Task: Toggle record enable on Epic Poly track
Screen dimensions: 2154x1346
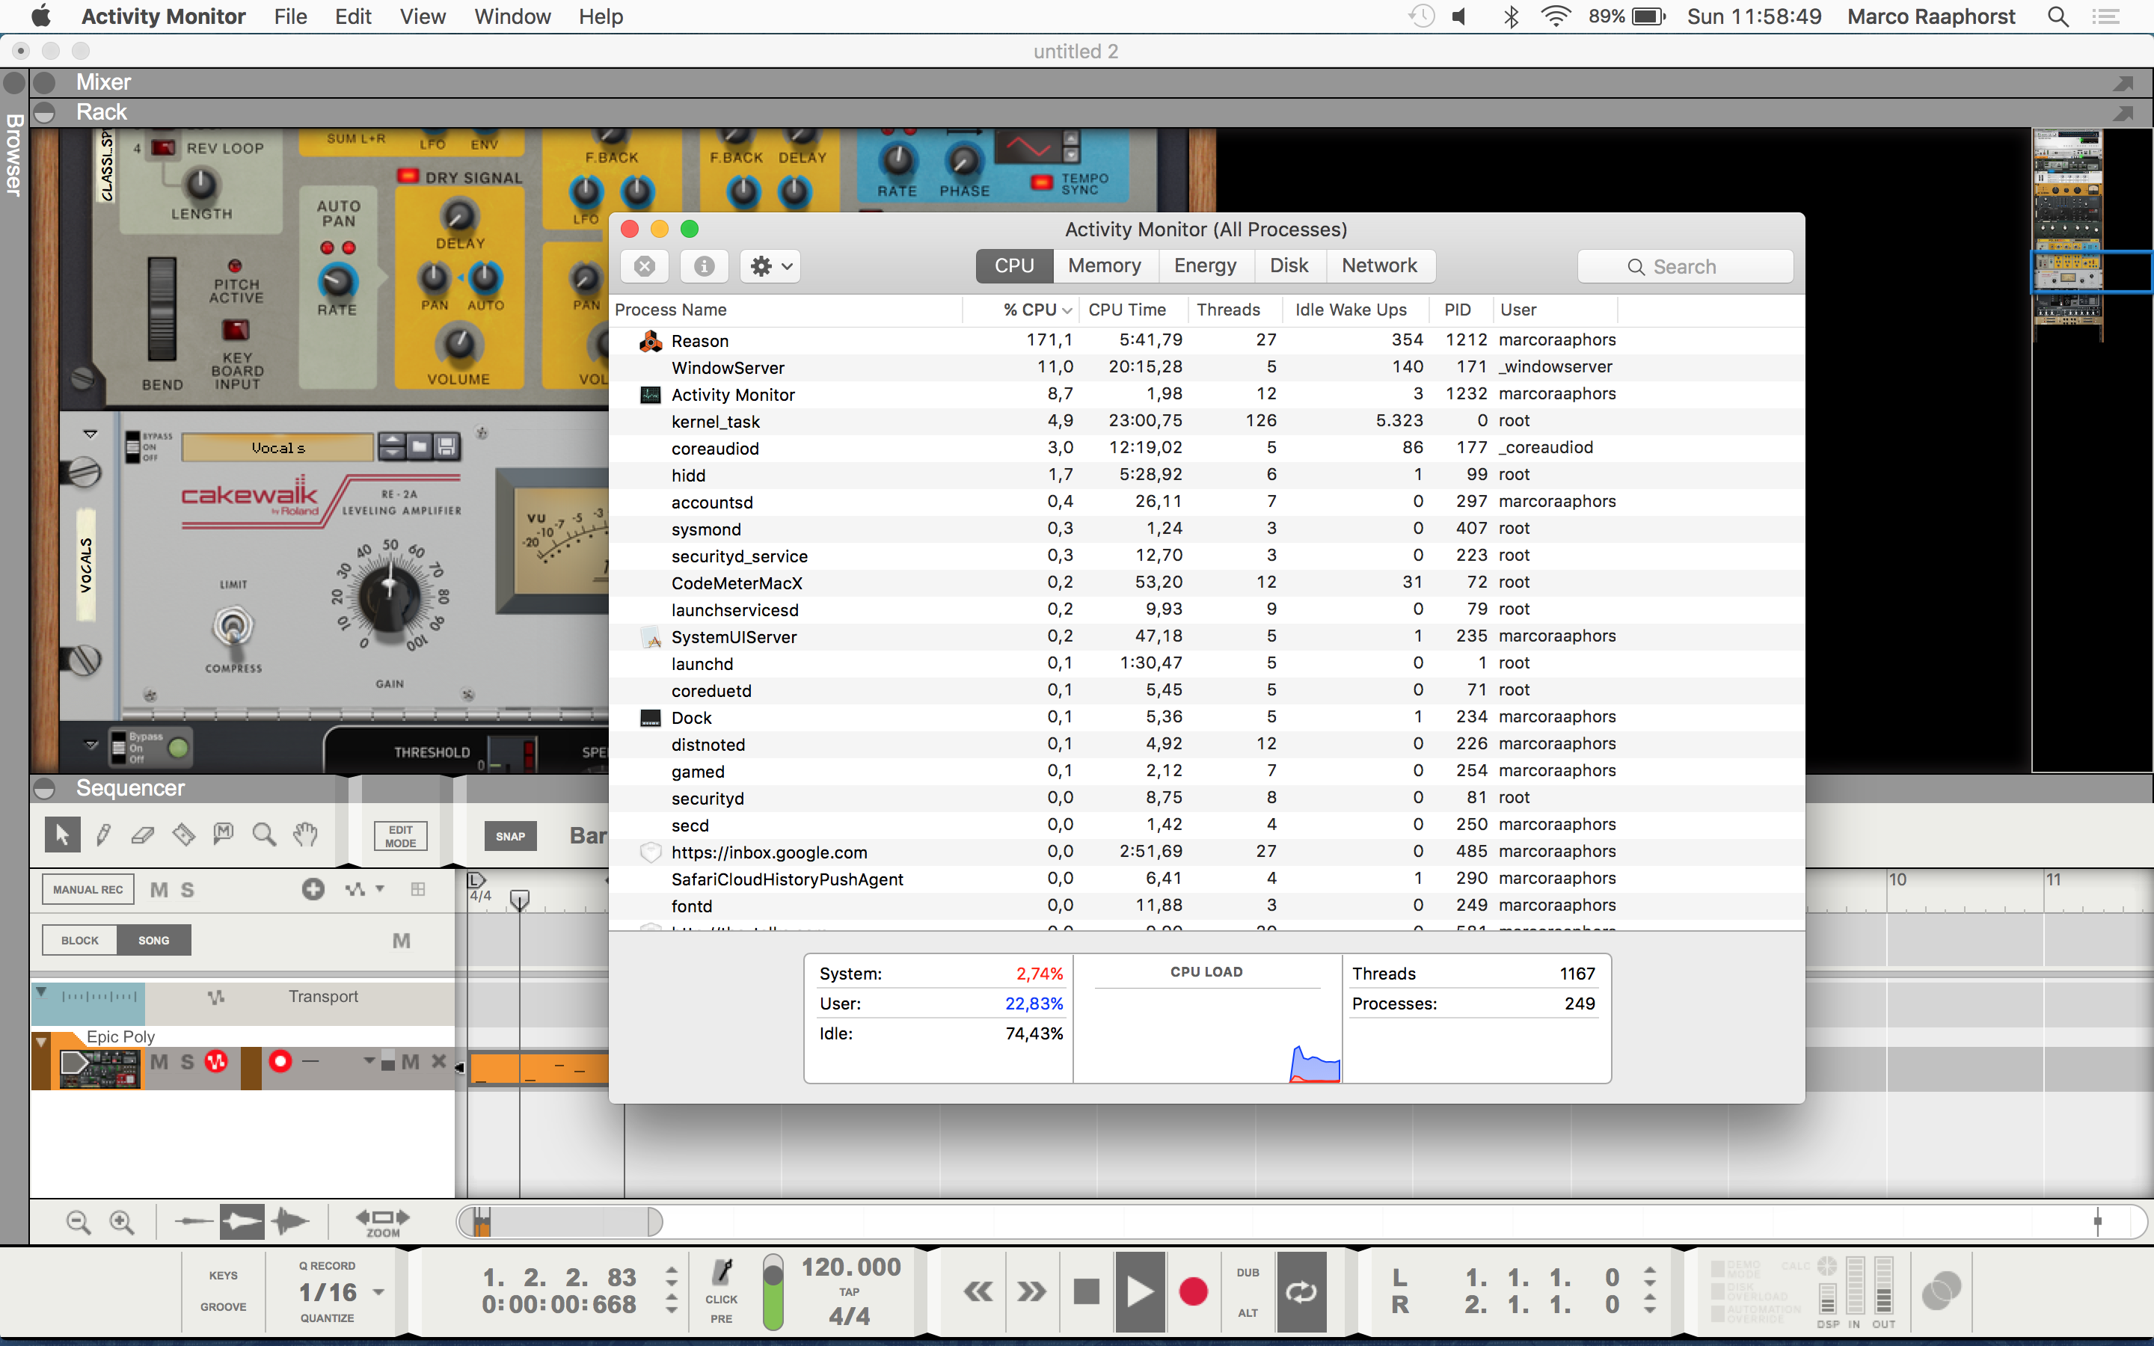Action: point(280,1061)
